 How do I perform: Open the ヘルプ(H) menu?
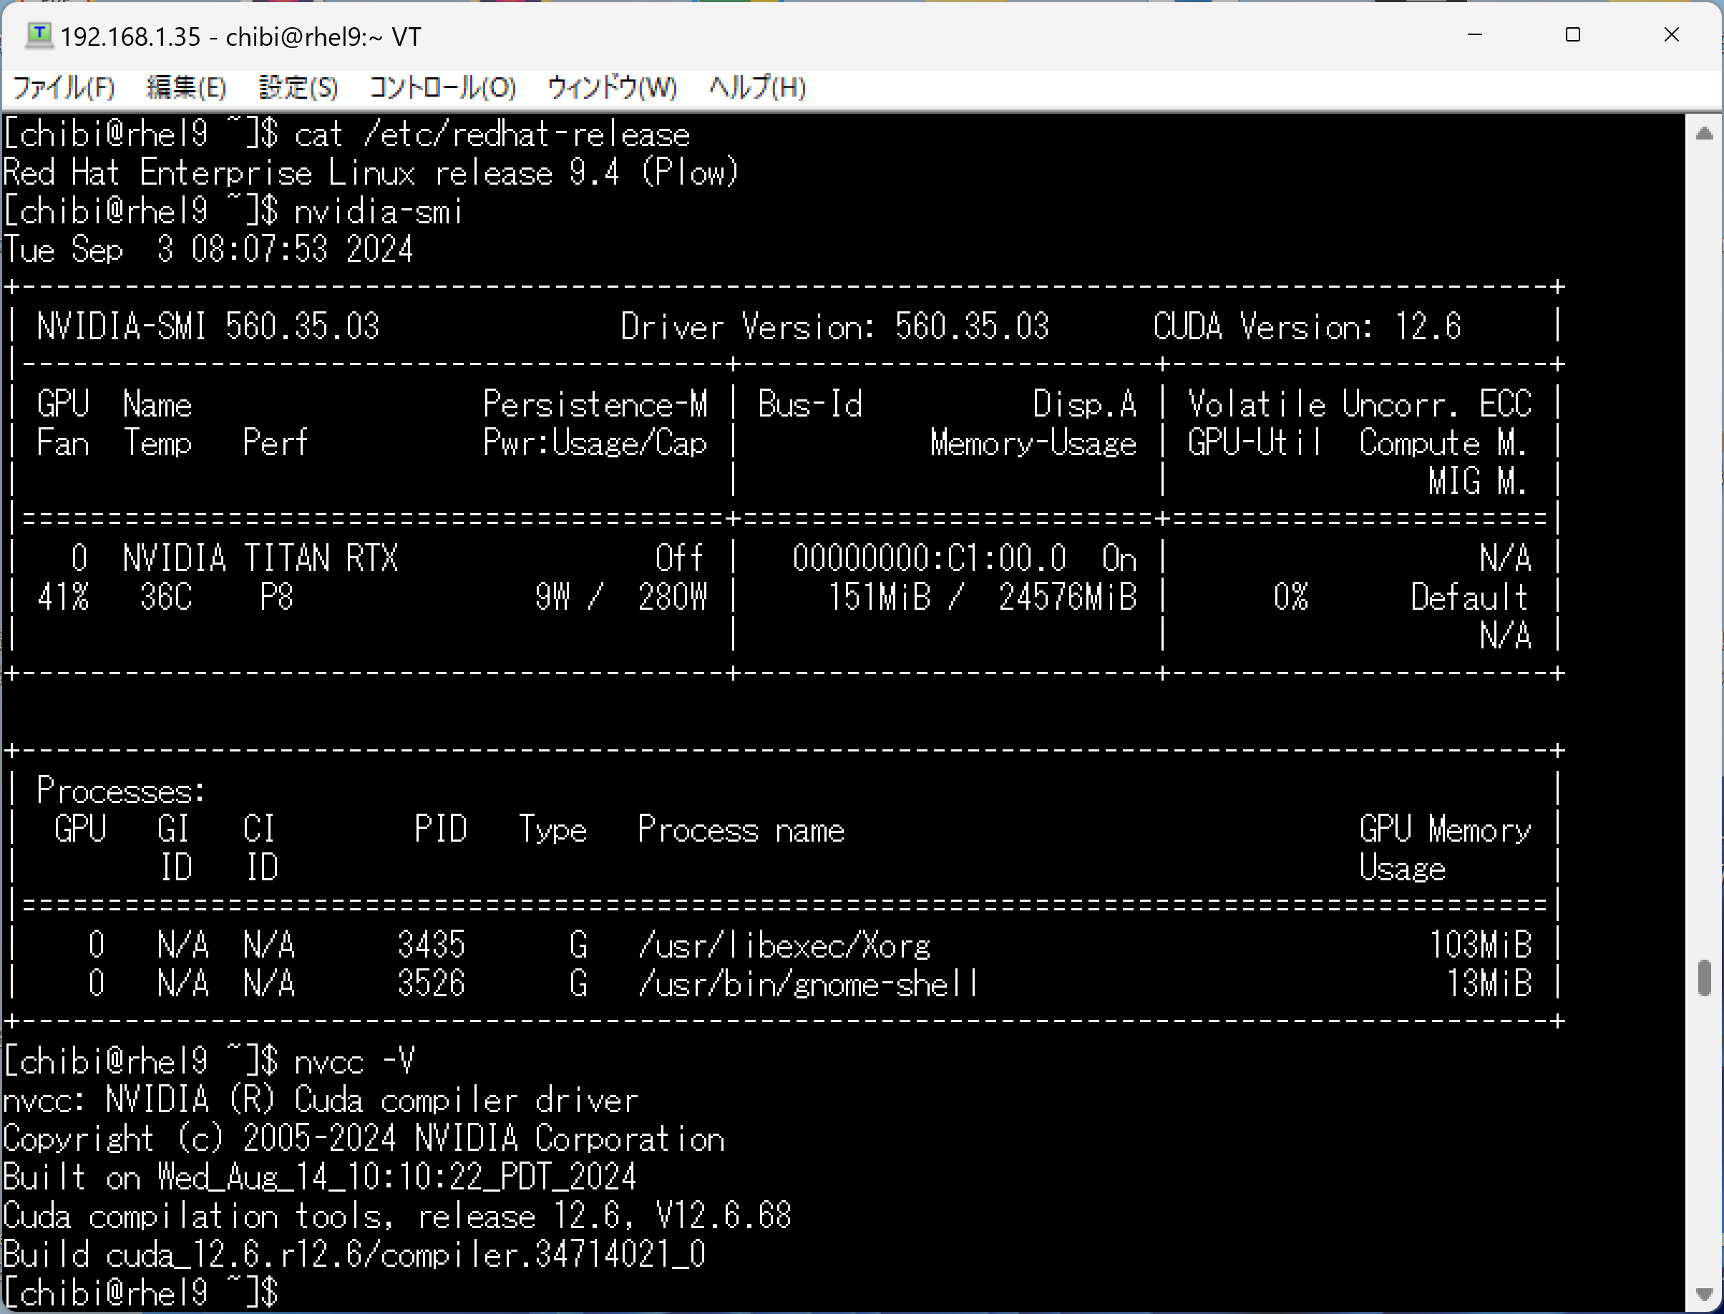click(x=756, y=87)
